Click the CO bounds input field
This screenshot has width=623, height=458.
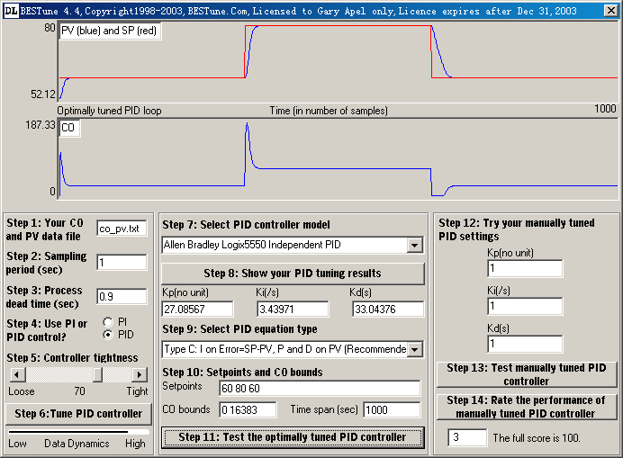(x=248, y=409)
